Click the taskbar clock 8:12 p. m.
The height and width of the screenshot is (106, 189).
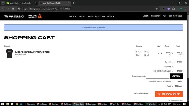tap(177, 104)
